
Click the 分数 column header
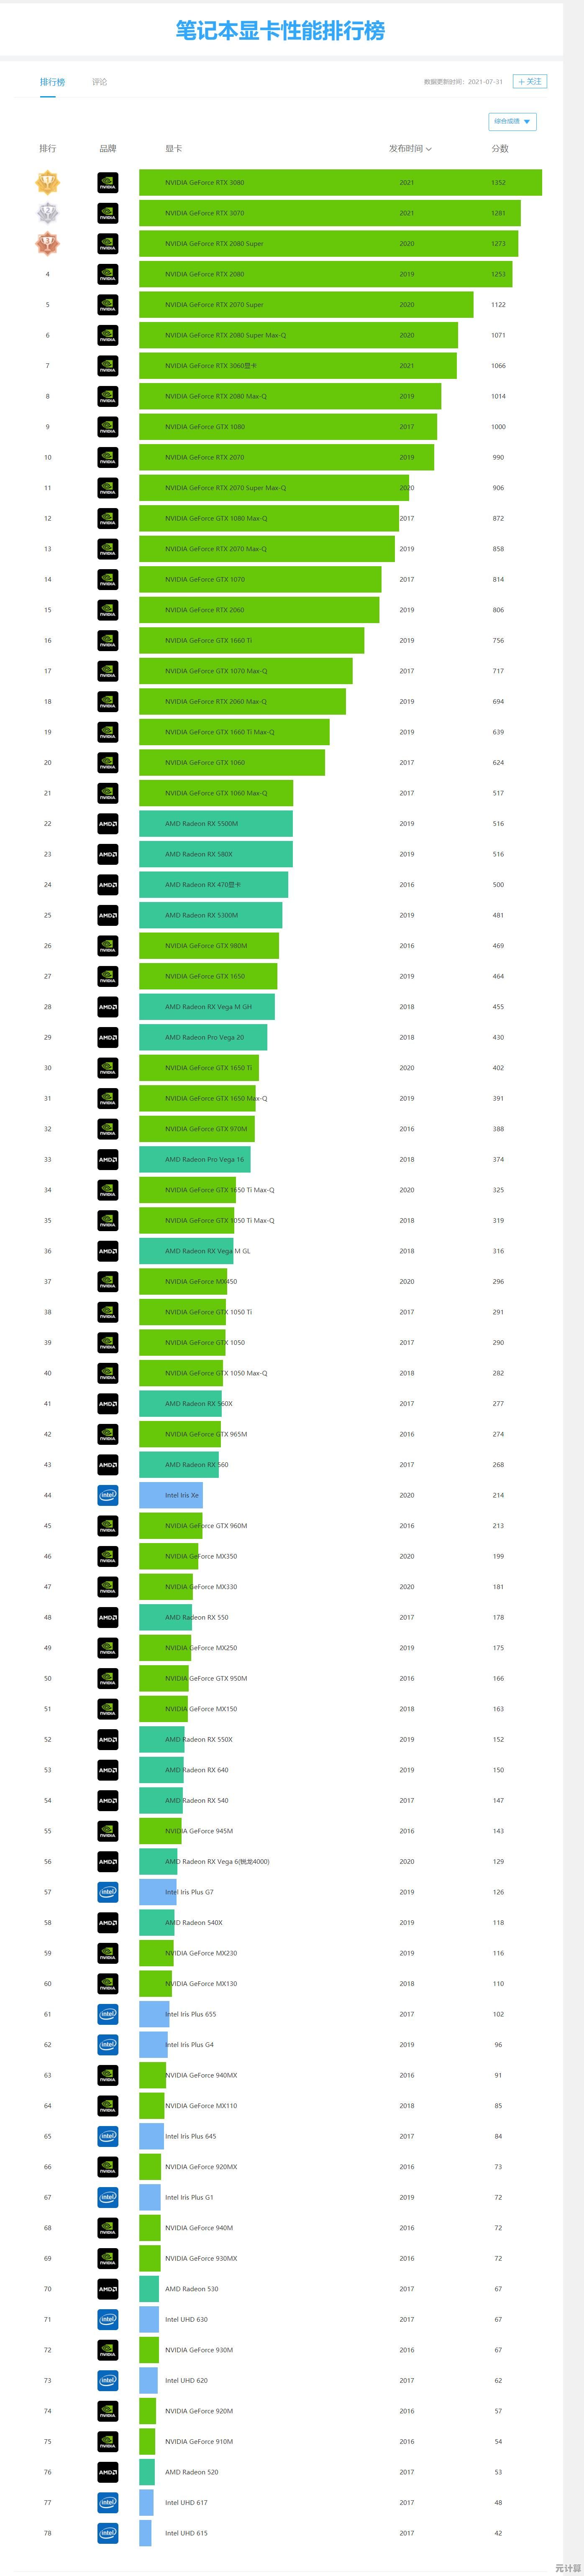coord(500,149)
